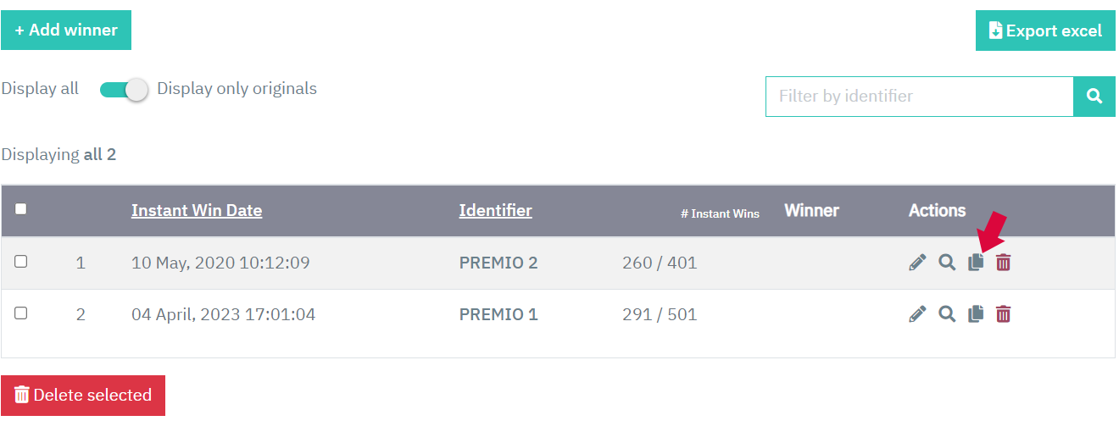The width and height of the screenshot is (1119, 421).
Task: Sort by Instant Win Date column
Action: coord(197,210)
